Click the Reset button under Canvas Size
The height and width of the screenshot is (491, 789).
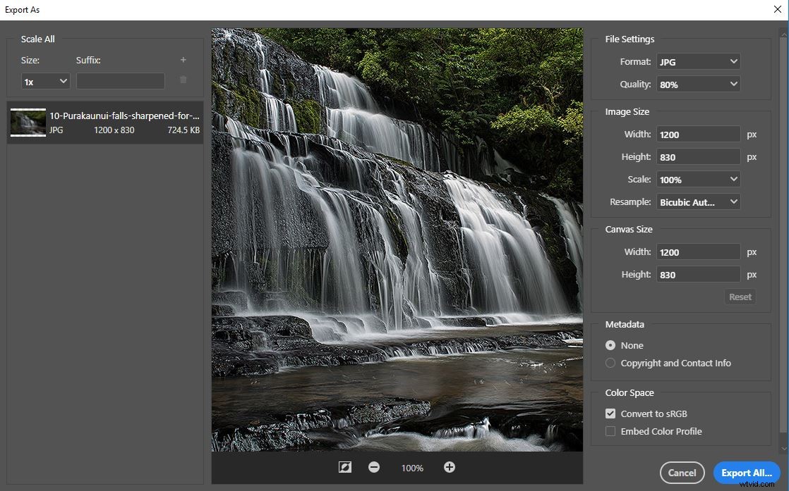tap(740, 297)
